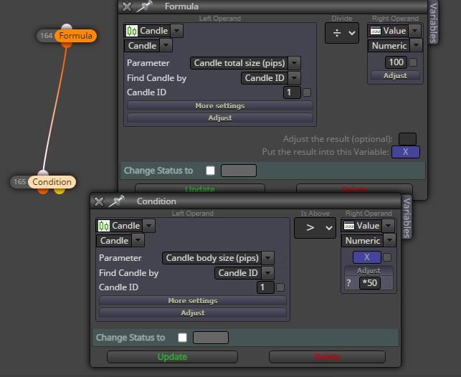Click the *50 adjustment input field
The image size is (461, 377).
click(x=370, y=283)
